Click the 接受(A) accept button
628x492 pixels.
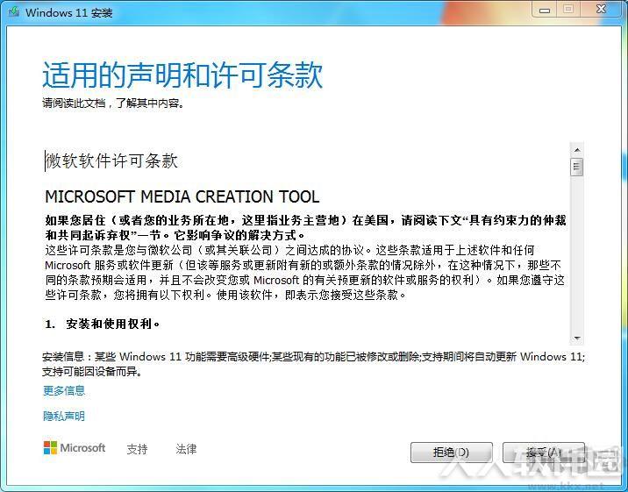tap(544, 453)
